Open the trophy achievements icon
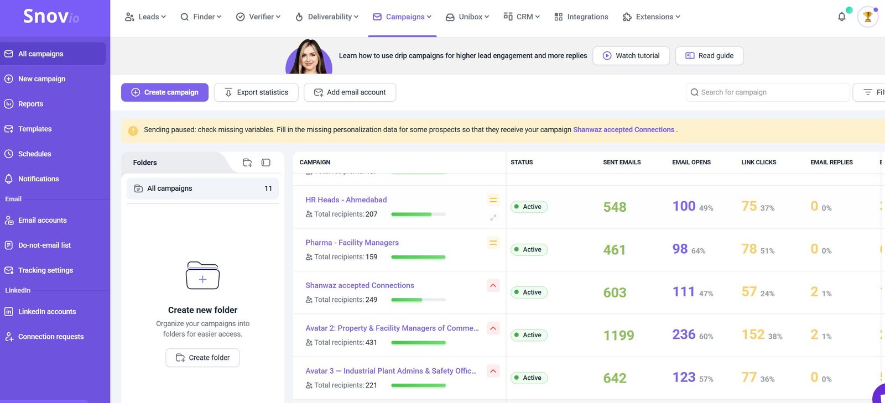 coord(867,17)
